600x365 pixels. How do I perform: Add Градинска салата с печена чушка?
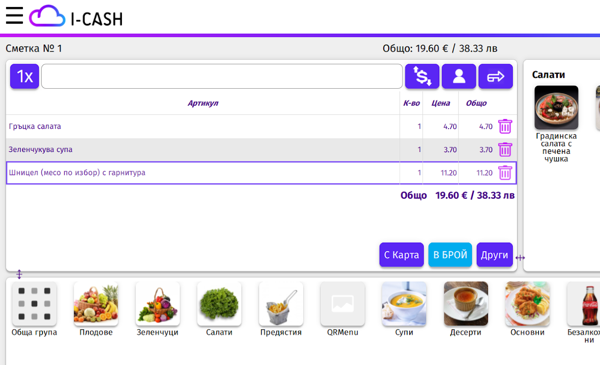coord(556,124)
